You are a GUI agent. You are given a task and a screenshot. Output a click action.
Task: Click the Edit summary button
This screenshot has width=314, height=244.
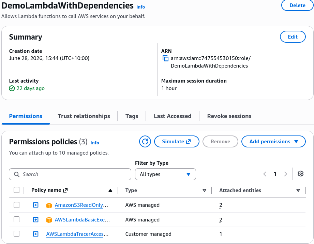pyautogui.click(x=293, y=37)
